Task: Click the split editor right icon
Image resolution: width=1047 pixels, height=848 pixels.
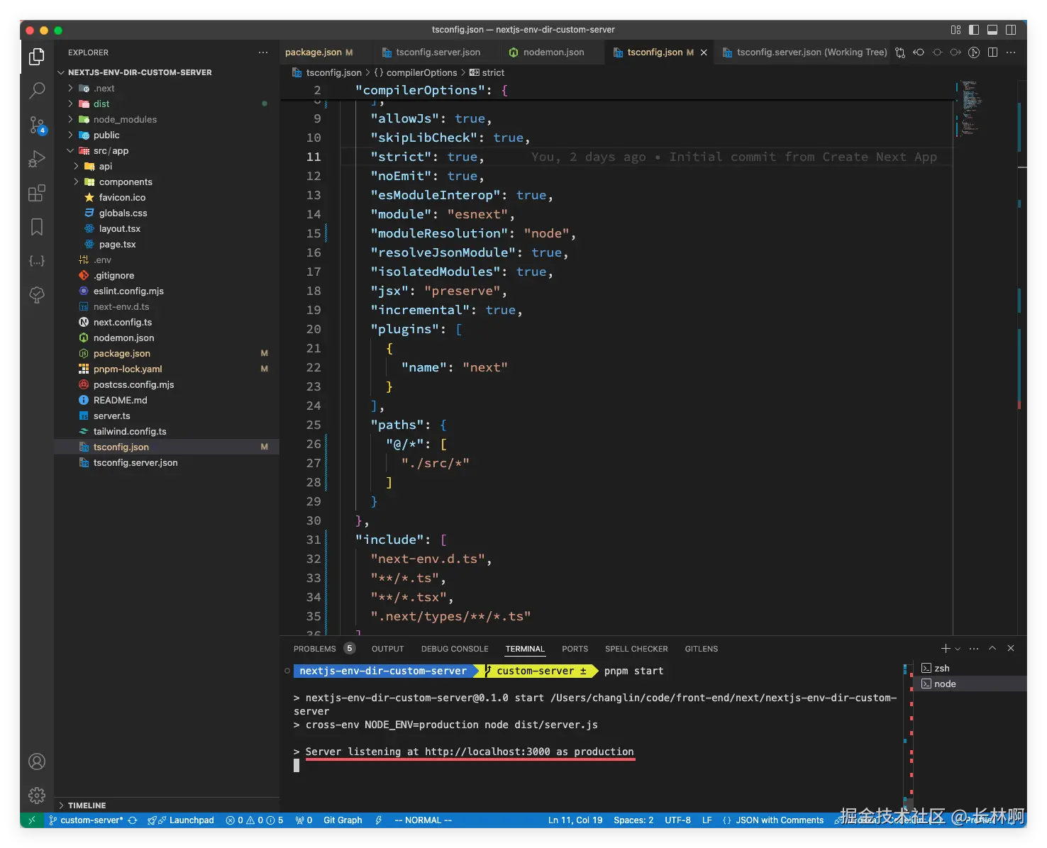Action: [992, 52]
